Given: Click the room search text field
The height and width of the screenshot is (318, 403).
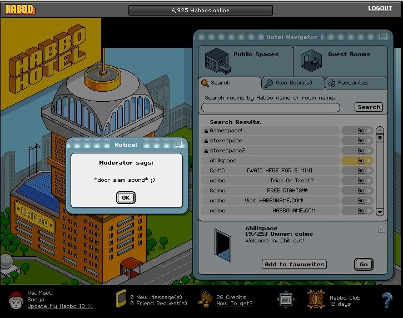Looking at the screenshot, I should (271, 107).
